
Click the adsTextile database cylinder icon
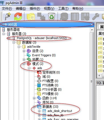click(24, 47)
